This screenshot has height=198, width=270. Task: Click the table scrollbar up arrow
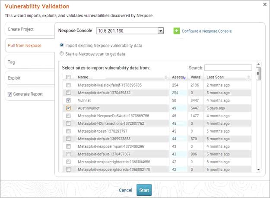258,64
